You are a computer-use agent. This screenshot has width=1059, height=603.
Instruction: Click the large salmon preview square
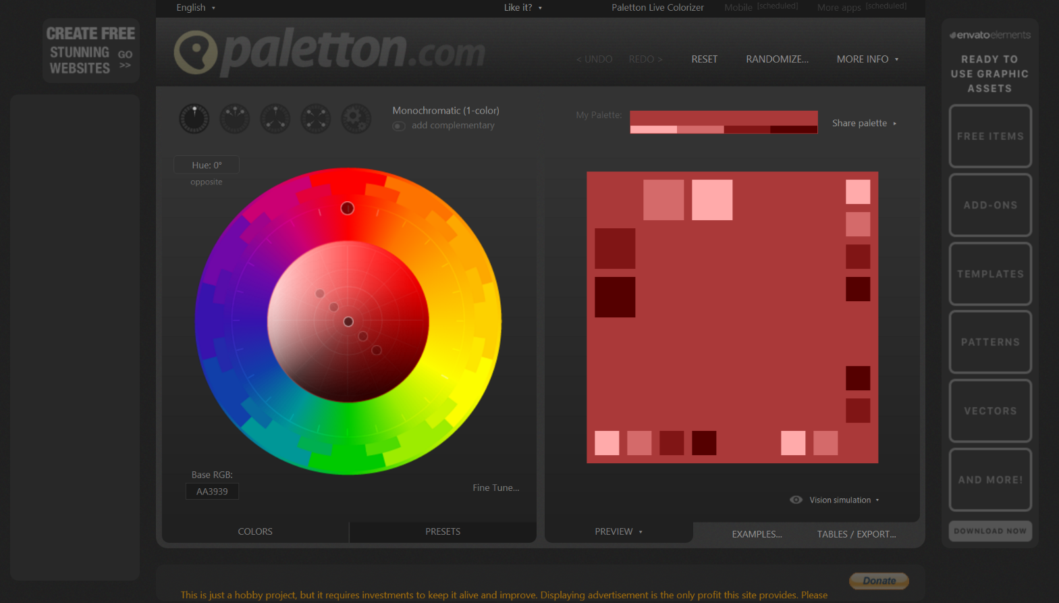tap(663, 200)
